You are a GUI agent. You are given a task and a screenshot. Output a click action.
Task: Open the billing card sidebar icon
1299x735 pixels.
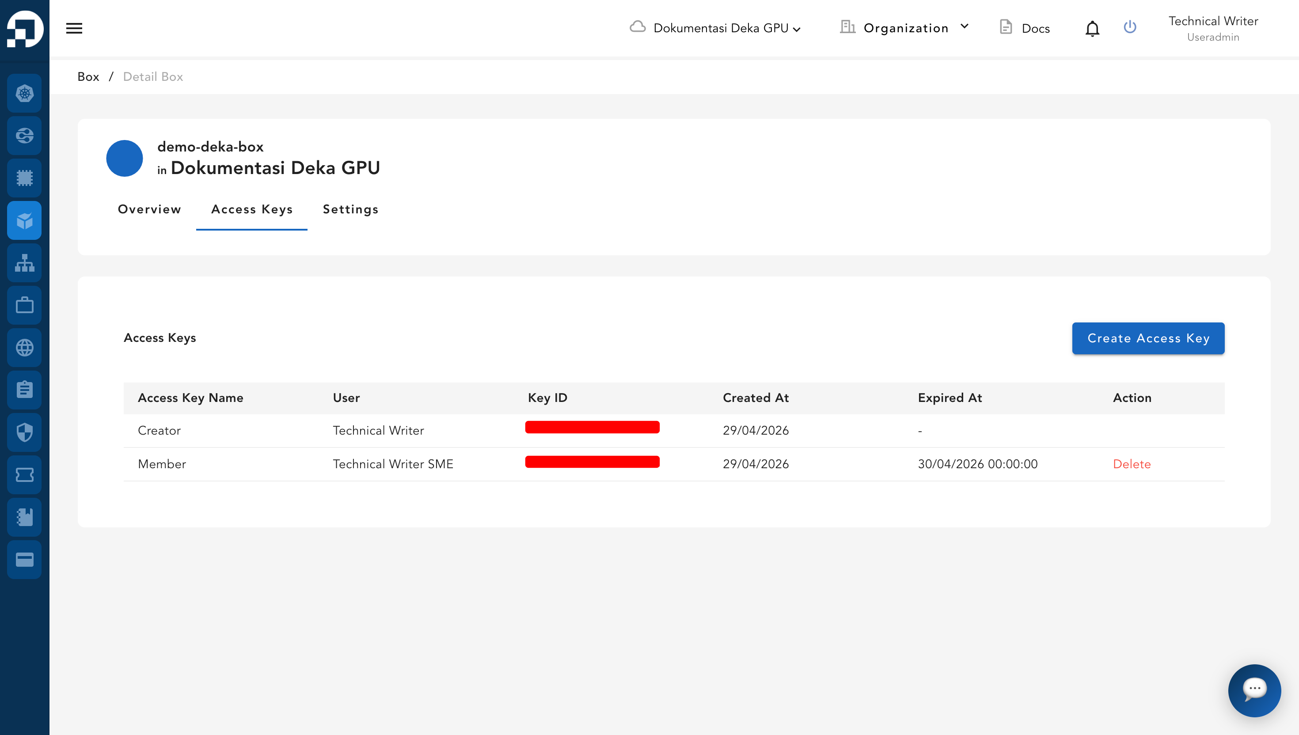pos(24,560)
